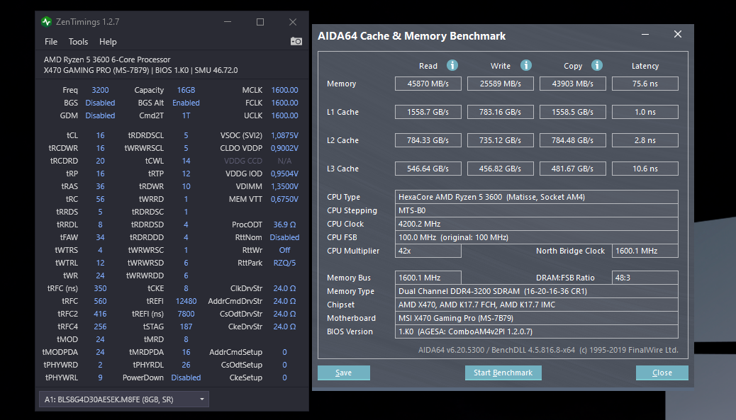
Task: Click Chipset field AMD X470
Action: tap(537, 305)
